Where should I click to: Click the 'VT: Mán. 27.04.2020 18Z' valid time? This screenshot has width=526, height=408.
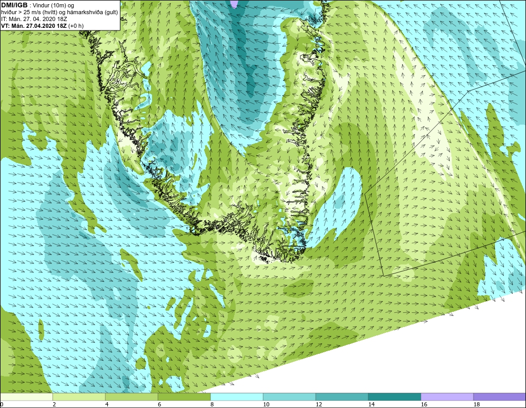click(34, 26)
